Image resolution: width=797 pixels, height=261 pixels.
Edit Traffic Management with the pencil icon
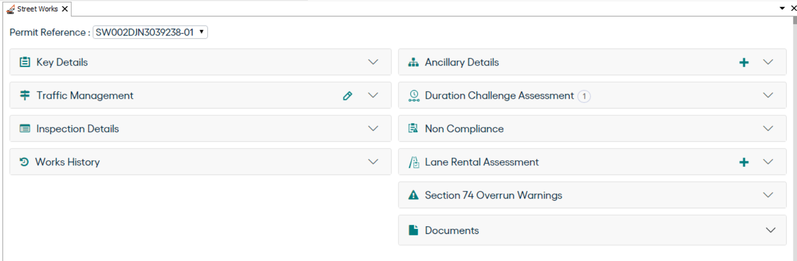point(347,96)
